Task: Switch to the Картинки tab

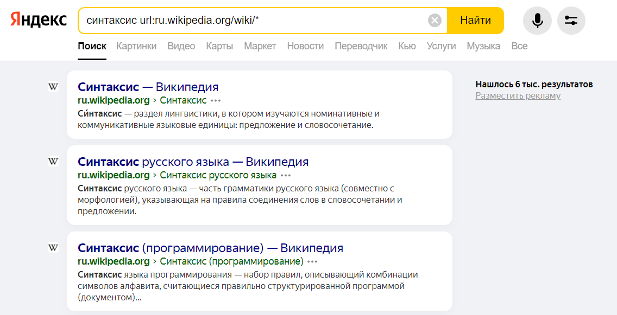Action: click(x=136, y=46)
